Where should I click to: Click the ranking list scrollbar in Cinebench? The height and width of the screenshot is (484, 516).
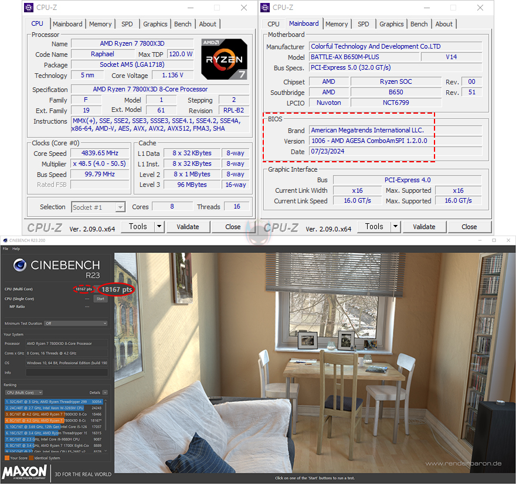coord(106,416)
